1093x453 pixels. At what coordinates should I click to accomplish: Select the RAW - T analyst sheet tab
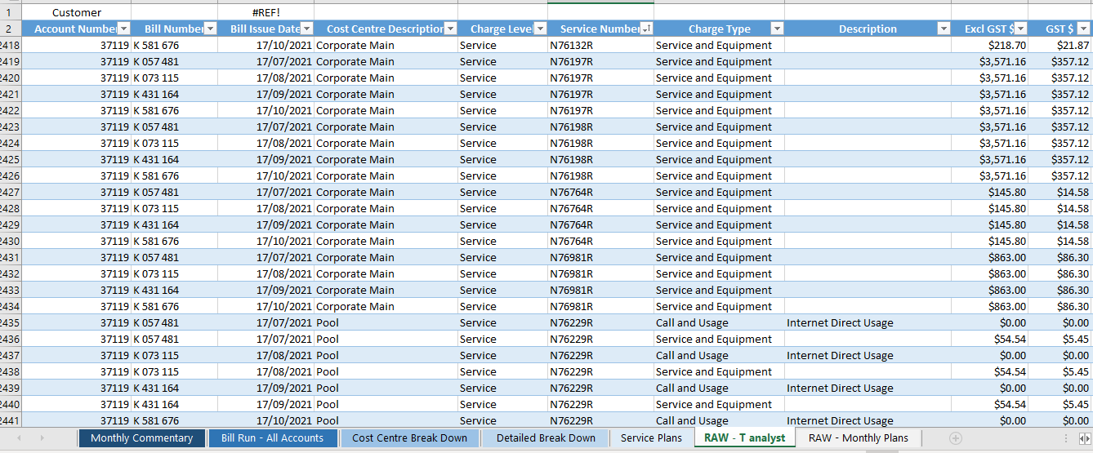[x=744, y=438]
